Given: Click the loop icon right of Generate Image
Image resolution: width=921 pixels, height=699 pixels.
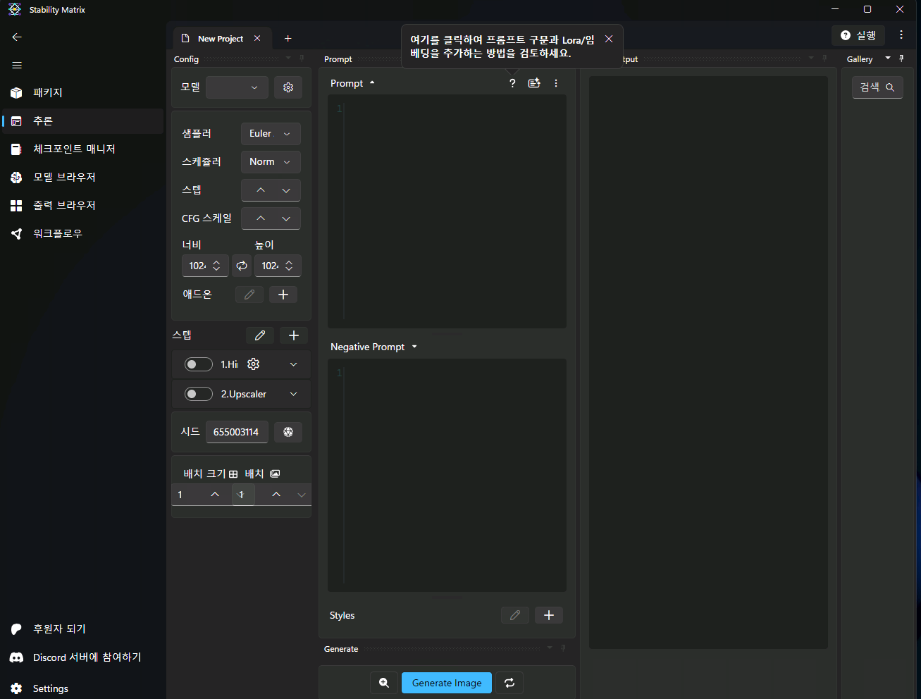Looking at the screenshot, I should click(509, 683).
